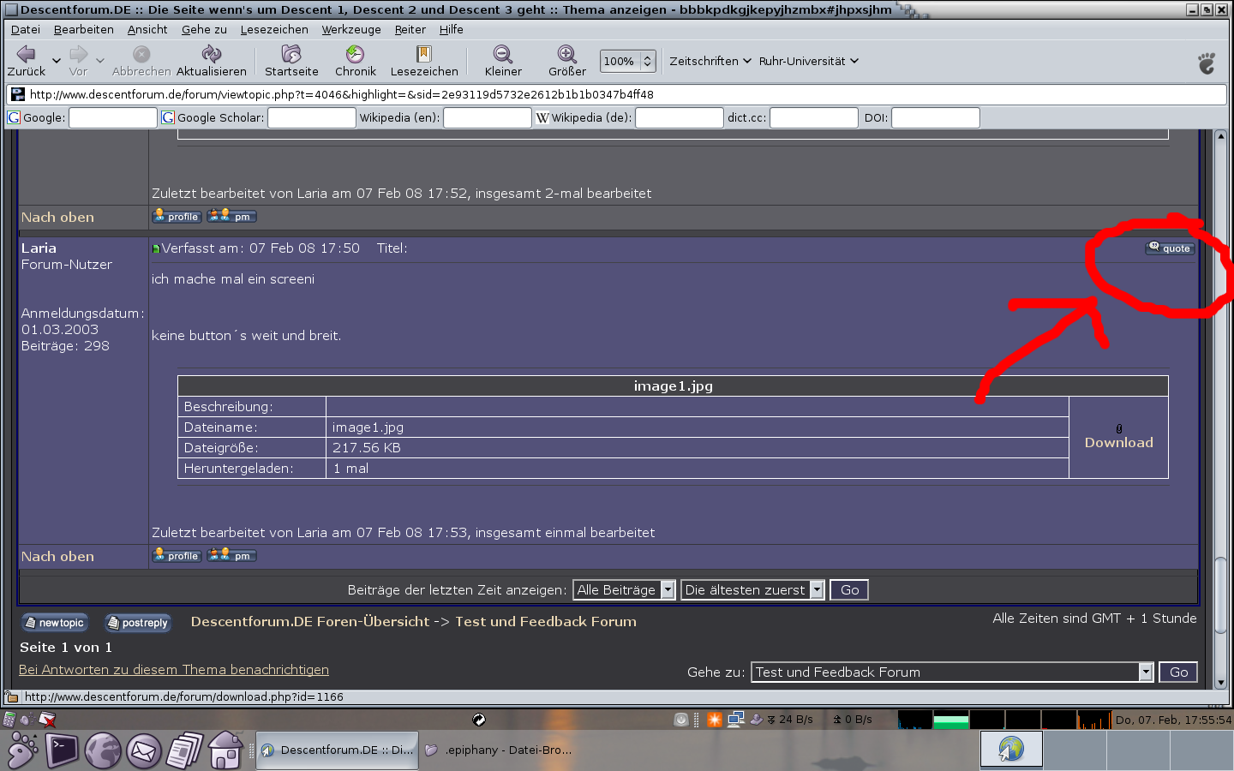The width and height of the screenshot is (1234, 771).
Task: Open the Ansicht menu
Action: (147, 29)
